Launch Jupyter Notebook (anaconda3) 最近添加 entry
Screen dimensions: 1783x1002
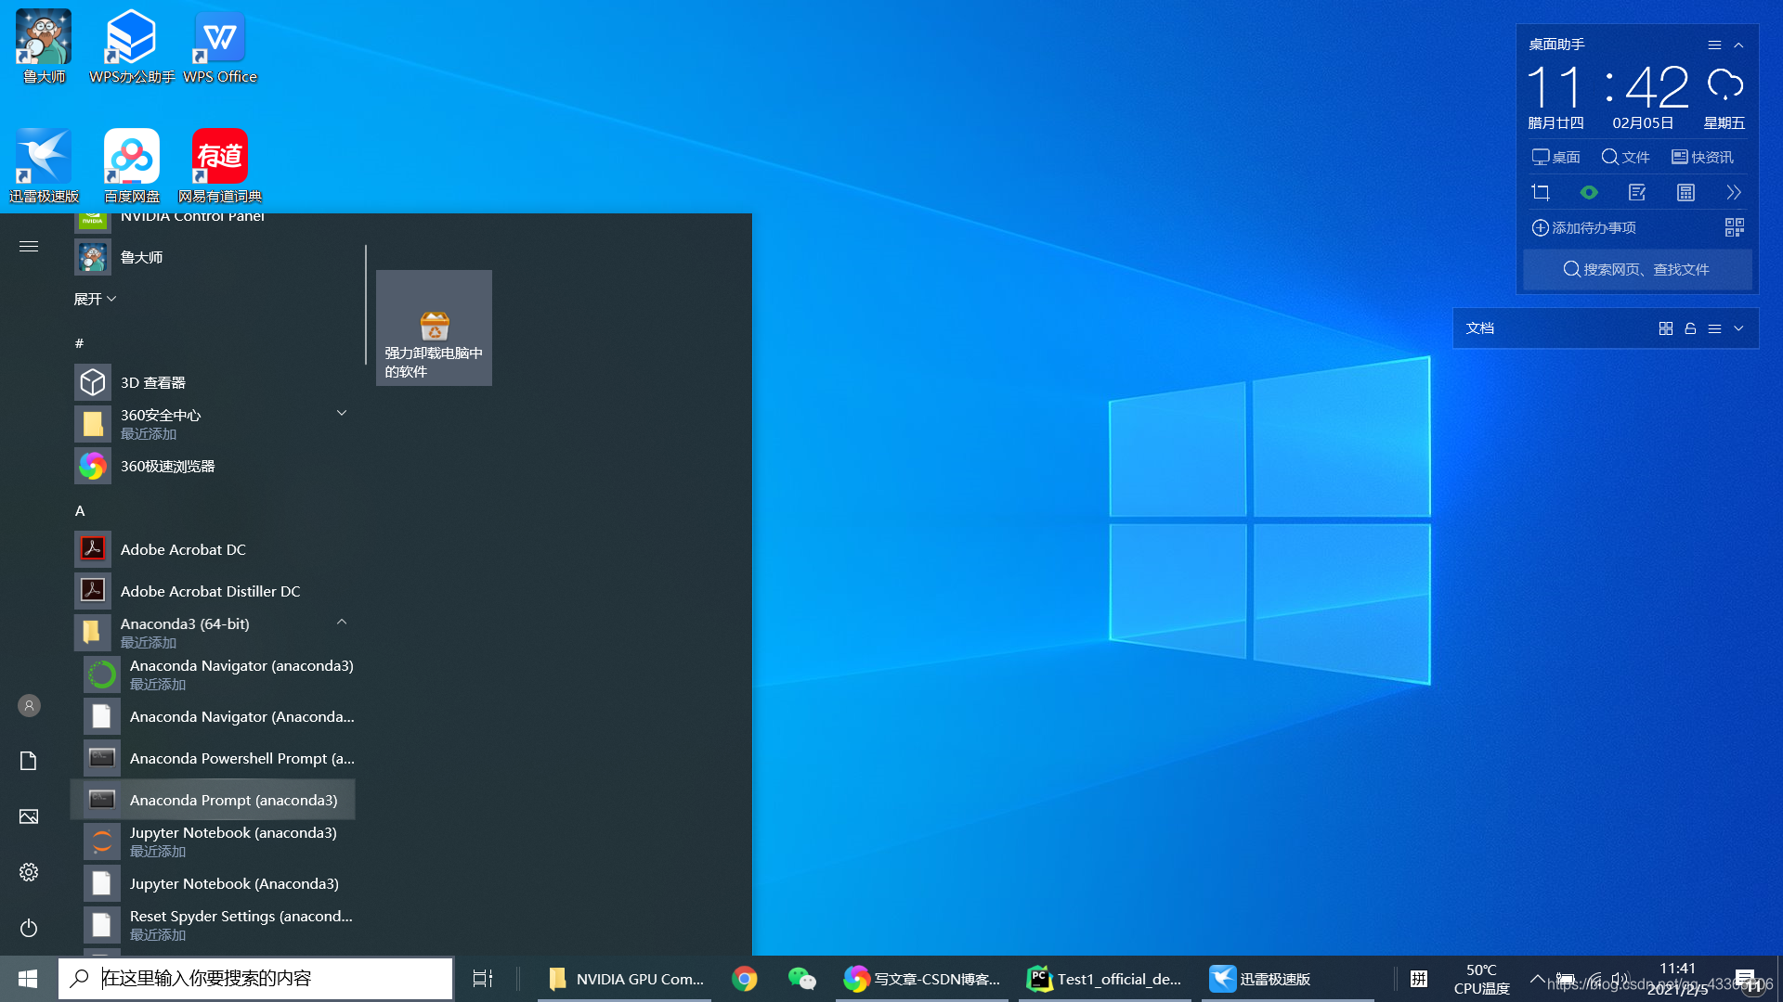tap(214, 841)
